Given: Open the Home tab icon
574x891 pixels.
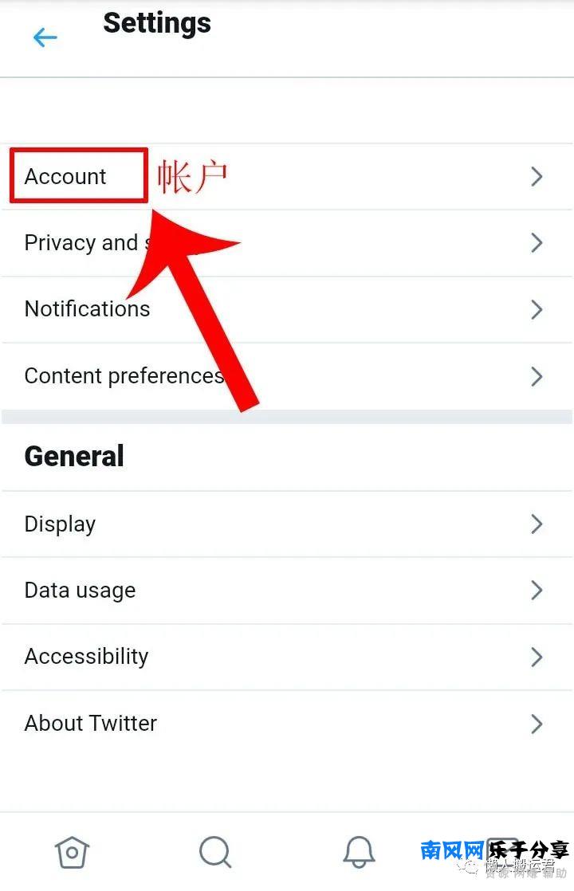Looking at the screenshot, I should pos(73,852).
